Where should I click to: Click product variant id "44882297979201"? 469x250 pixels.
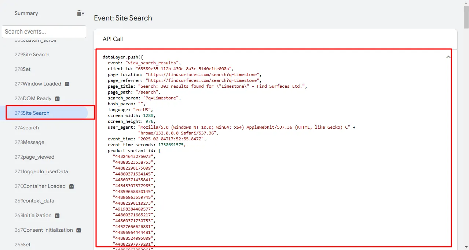click(133, 244)
